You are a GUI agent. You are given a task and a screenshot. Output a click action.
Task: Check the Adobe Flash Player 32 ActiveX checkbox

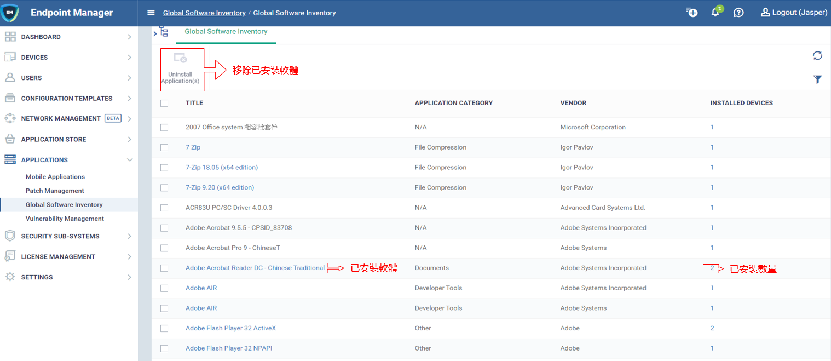tap(164, 328)
